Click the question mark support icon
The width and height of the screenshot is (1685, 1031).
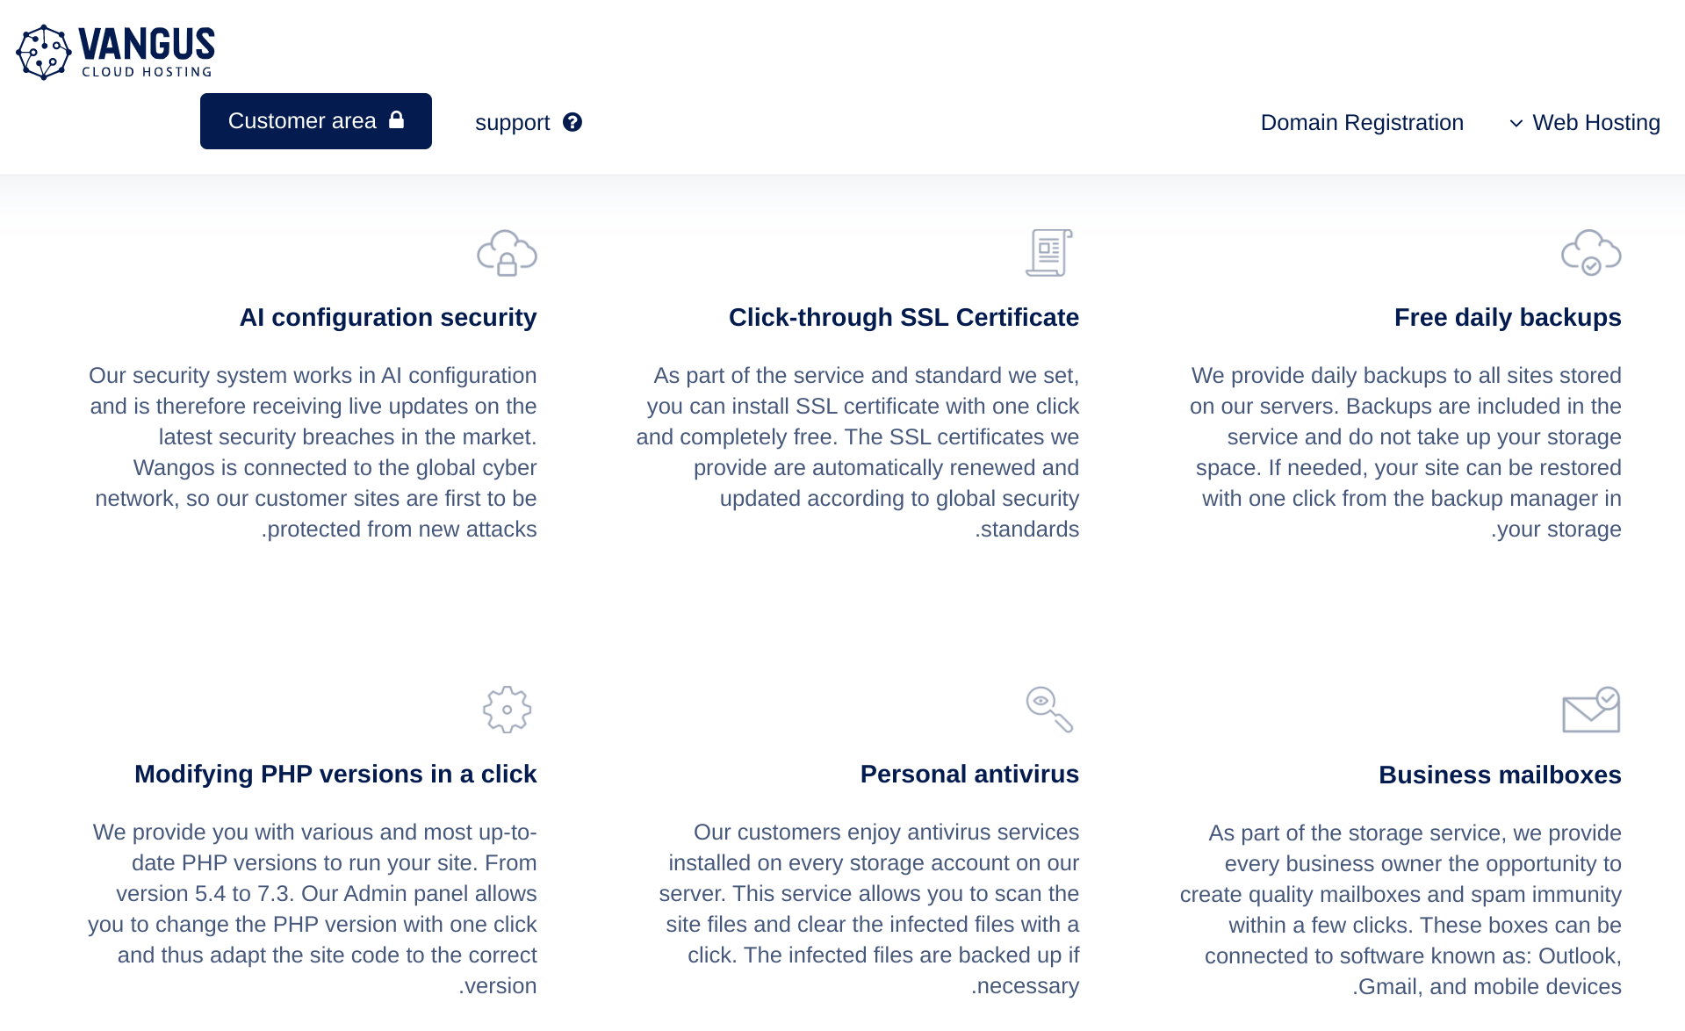[572, 122]
